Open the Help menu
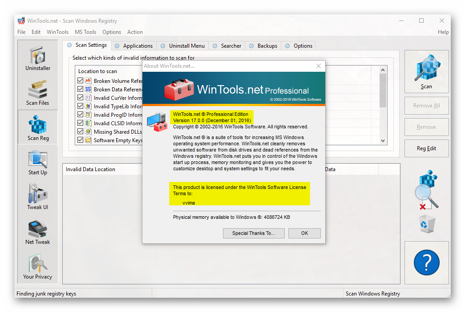 click(443, 32)
